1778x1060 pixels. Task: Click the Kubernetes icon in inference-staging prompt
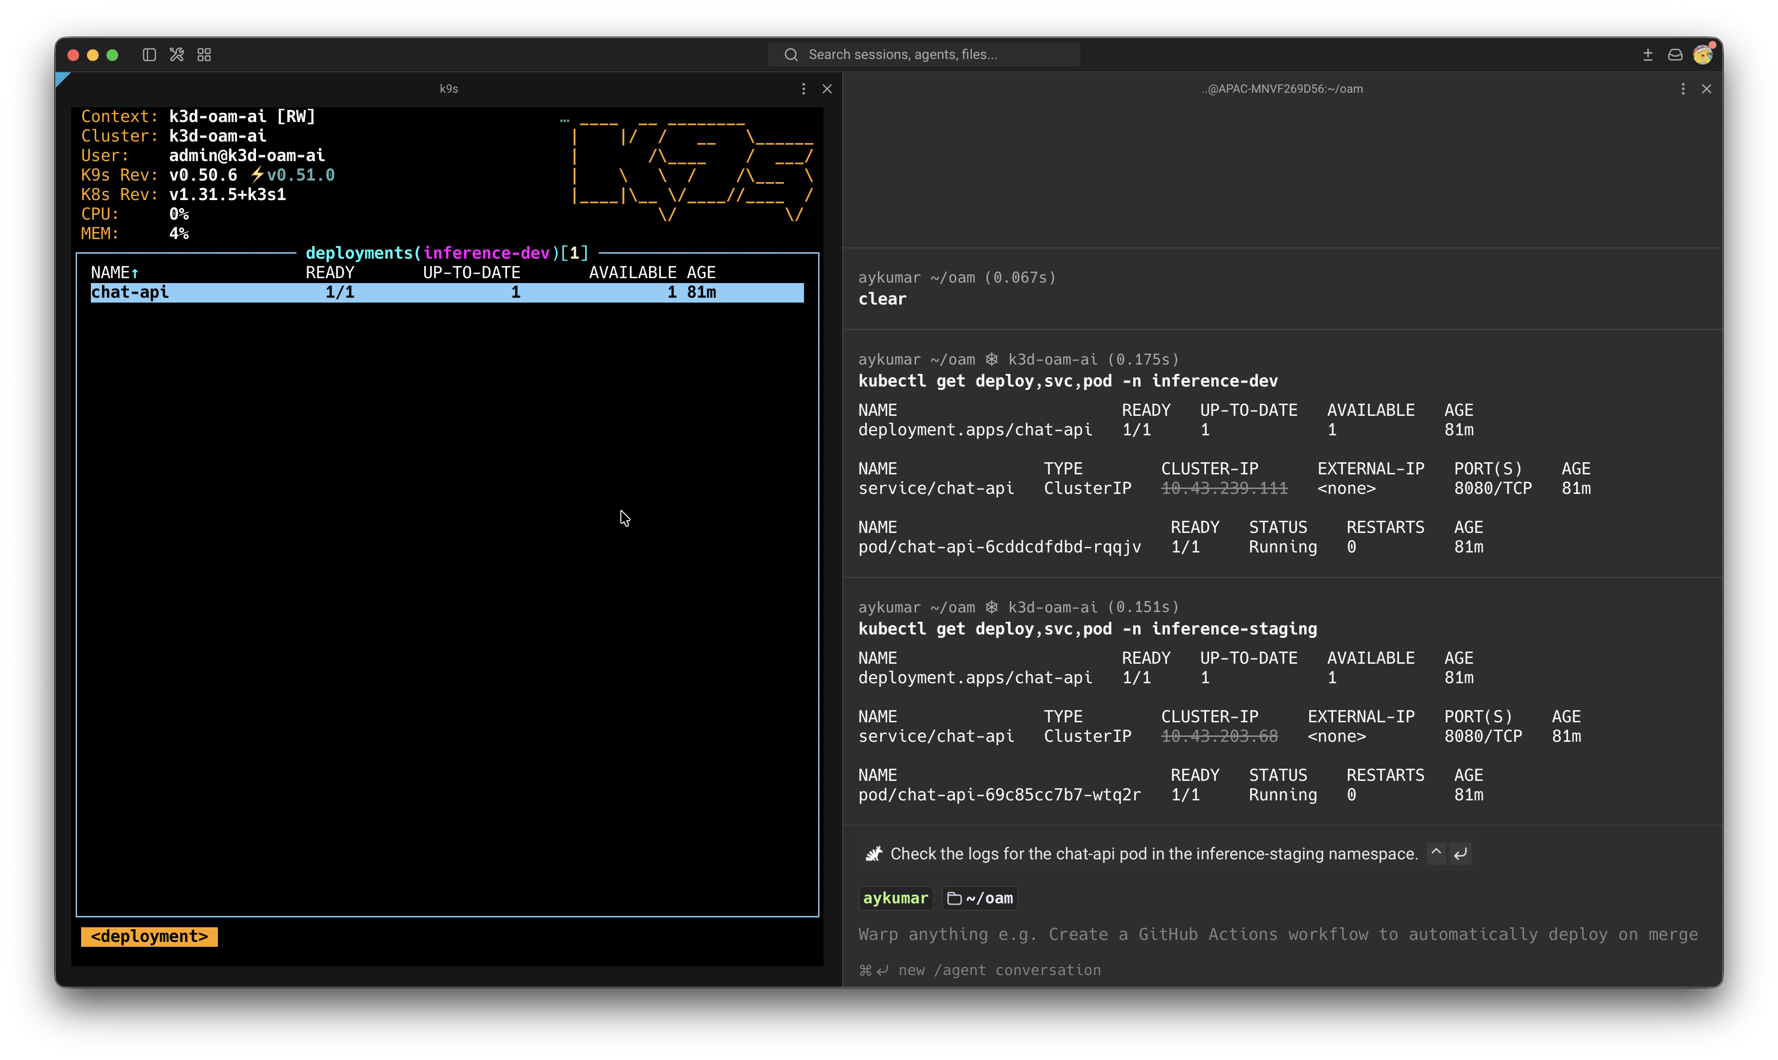tap(992, 607)
